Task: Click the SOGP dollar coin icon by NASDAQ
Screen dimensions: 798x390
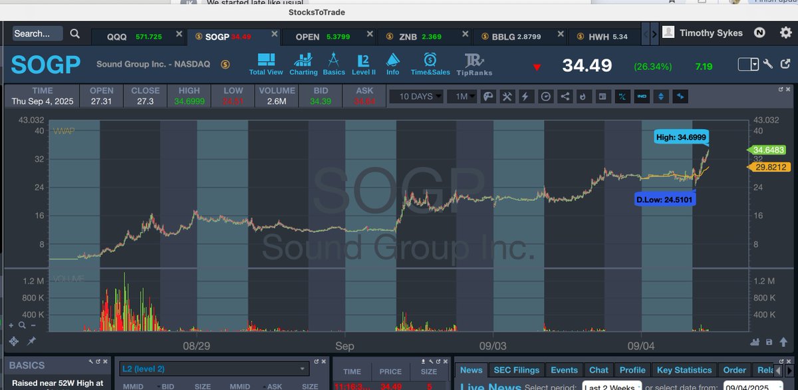Action: 225,65
